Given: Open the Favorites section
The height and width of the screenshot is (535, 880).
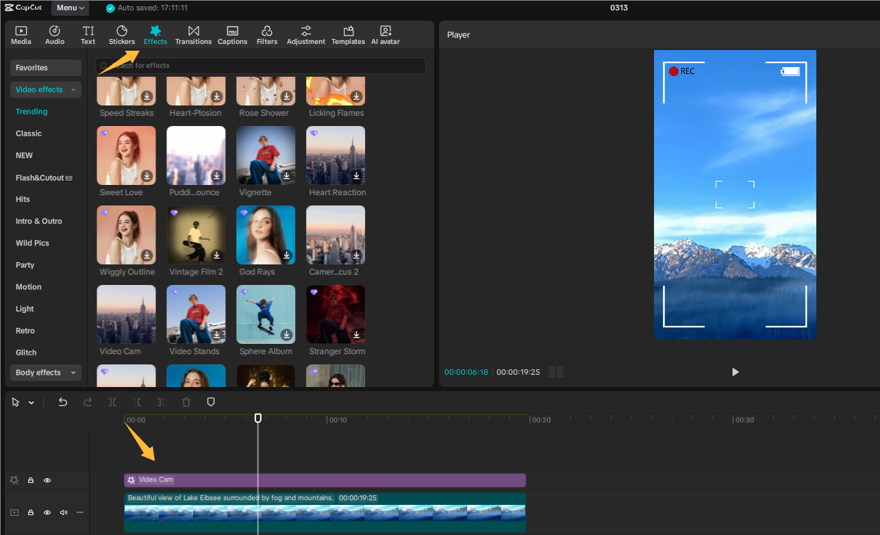Looking at the screenshot, I should point(45,68).
